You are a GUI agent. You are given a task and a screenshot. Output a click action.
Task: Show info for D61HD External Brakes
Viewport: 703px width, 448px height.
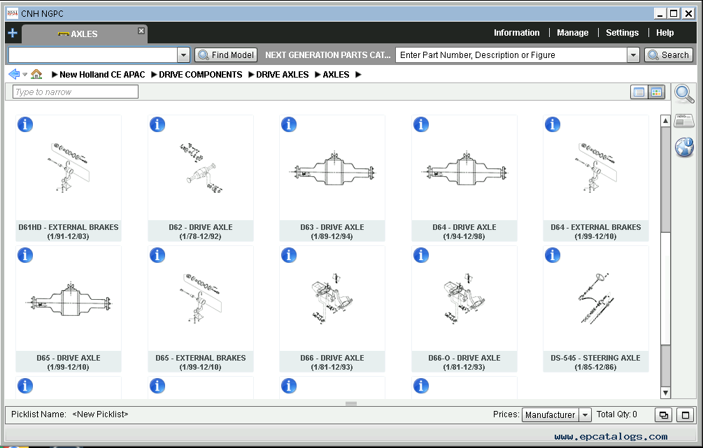click(x=25, y=124)
